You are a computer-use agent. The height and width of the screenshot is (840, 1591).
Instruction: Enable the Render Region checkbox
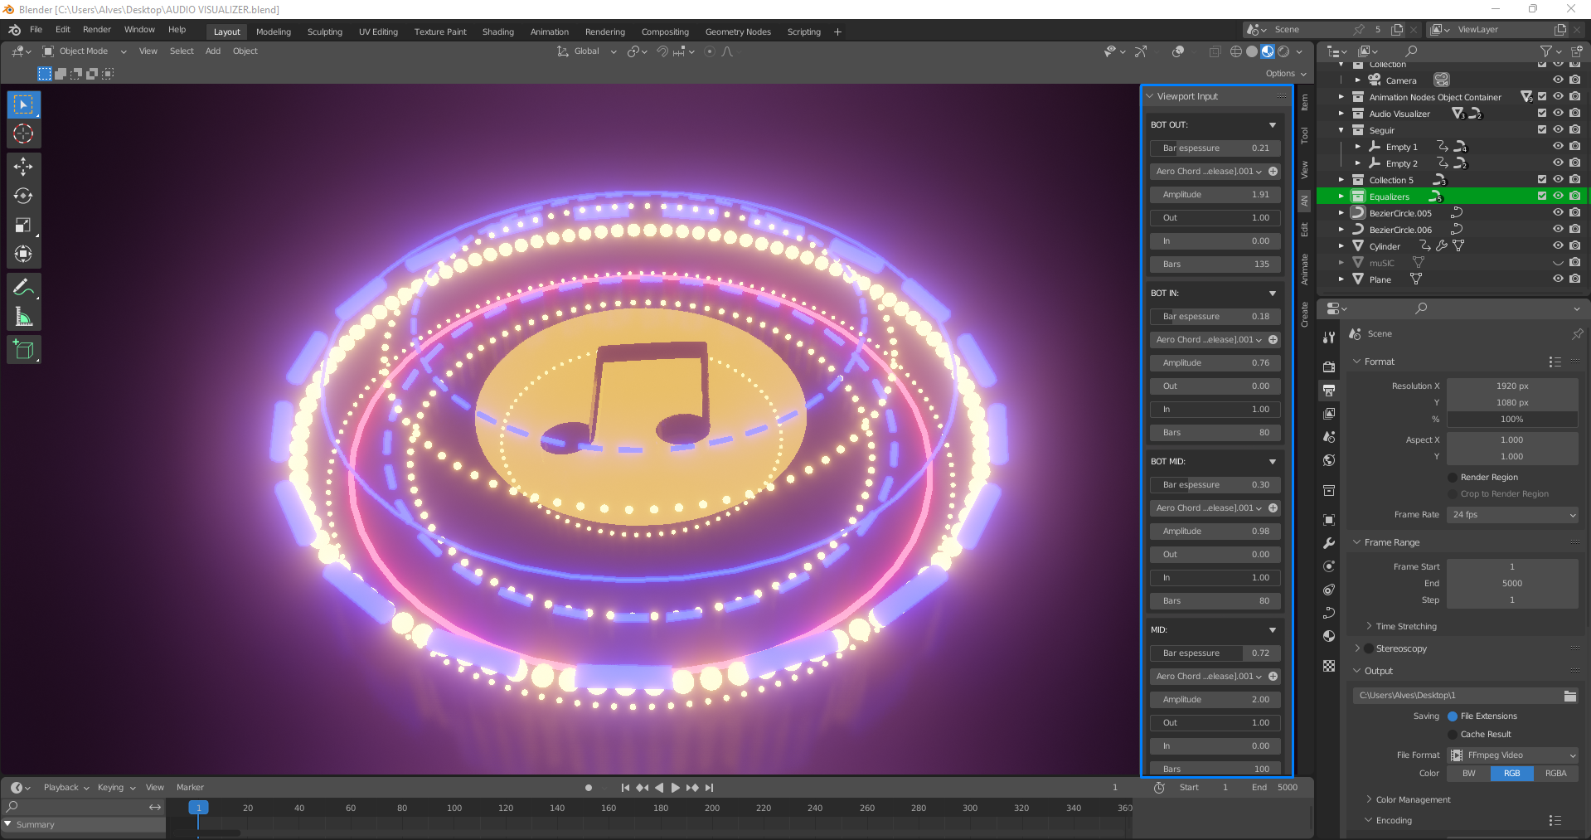(x=1452, y=477)
